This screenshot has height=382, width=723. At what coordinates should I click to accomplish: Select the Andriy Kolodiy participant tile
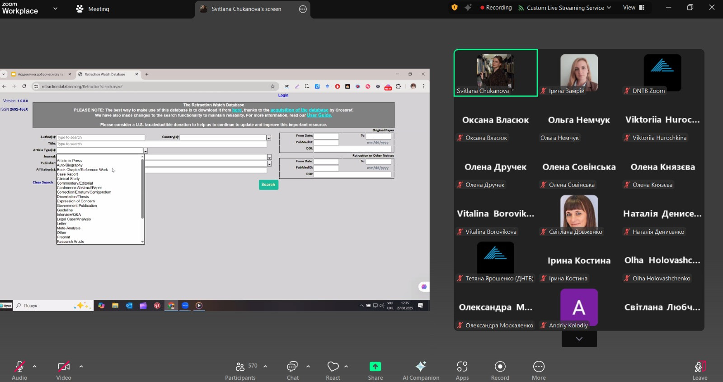click(x=579, y=309)
